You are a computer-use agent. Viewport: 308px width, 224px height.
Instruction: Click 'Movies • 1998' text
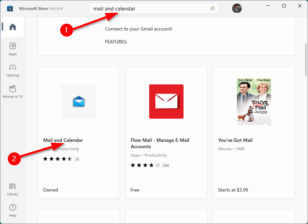(x=231, y=149)
